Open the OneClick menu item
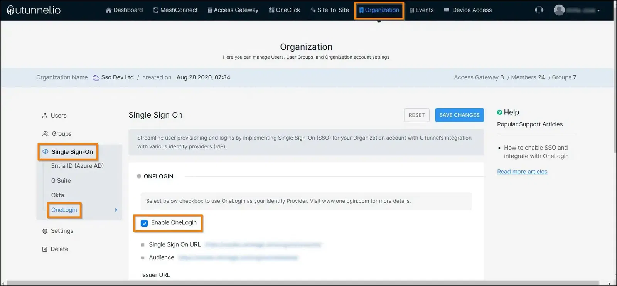 click(x=285, y=10)
